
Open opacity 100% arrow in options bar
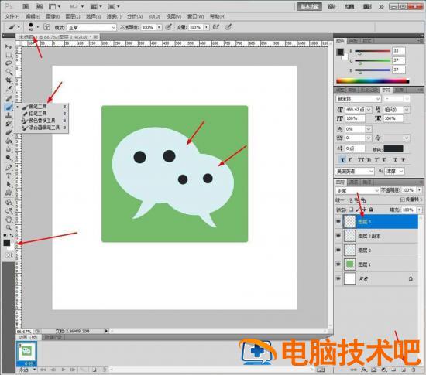point(159,27)
